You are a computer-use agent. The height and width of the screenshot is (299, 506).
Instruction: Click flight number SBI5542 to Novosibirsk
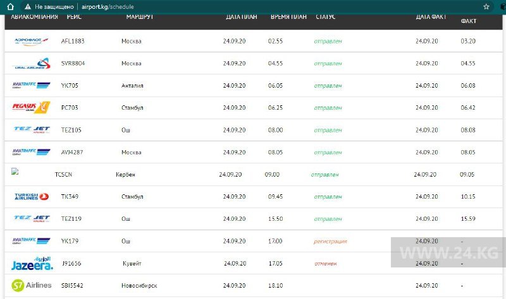coord(72,286)
